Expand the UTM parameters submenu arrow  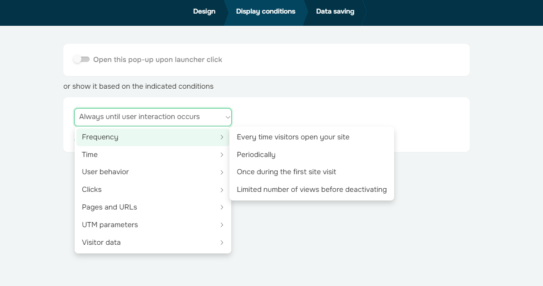pyautogui.click(x=222, y=225)
